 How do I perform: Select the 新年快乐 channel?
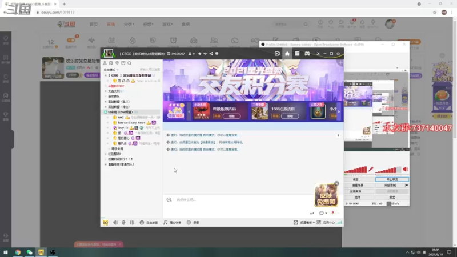click(114, 97)
